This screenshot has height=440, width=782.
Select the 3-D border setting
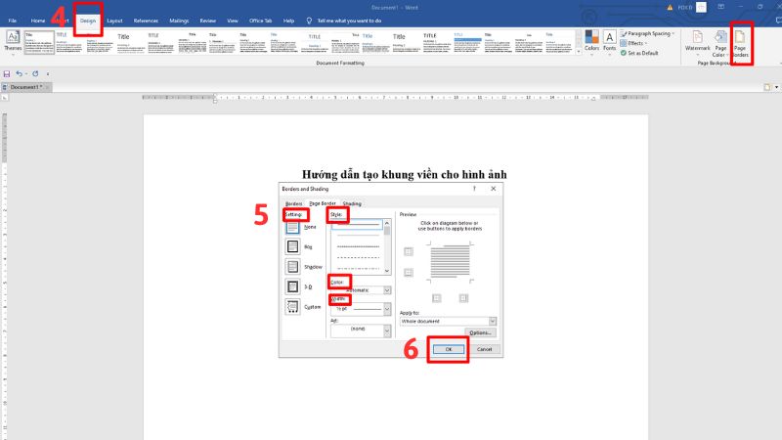pyautogui.click(x=292, y=286)
